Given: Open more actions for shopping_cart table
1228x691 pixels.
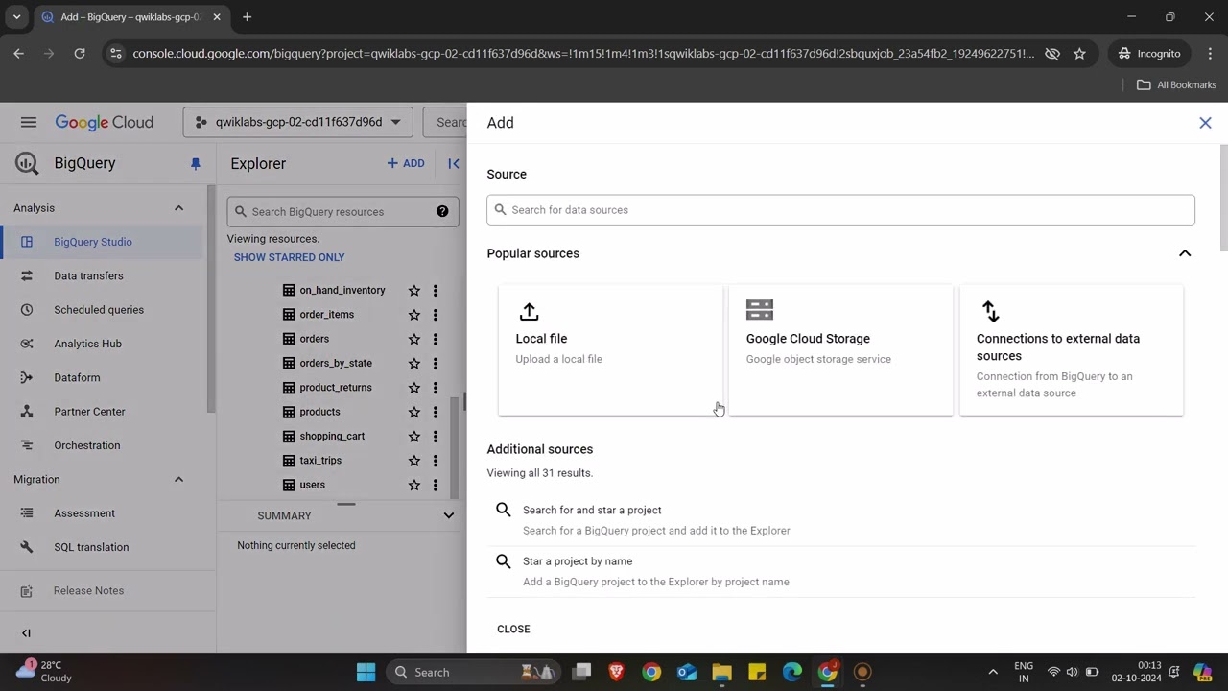Looking at the screenshot, I should click(x=435, y=436).
